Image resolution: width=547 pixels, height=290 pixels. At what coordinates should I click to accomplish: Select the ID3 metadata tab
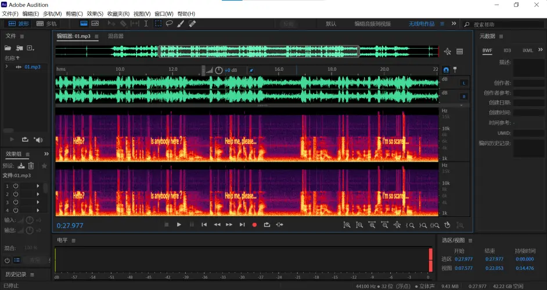(x=507, y=50)
